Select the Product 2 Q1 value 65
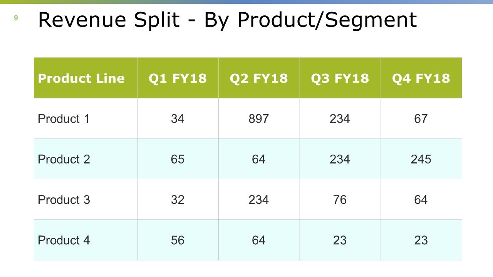The width and height of the screenshot is (493, 277). 178,159
